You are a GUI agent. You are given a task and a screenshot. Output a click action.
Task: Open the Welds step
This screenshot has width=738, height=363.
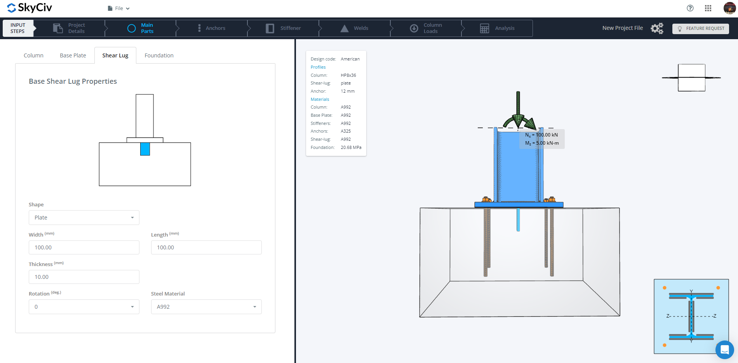click(x=354, y=28)
